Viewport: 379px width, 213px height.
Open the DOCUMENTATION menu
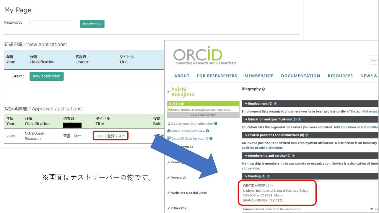pyautogui.click(x=300, y=76)
